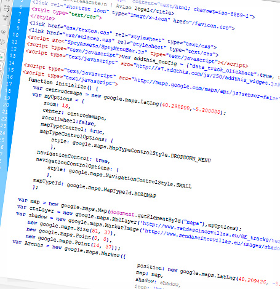
Task: Click the maps.google.com API script URL
Action: pos(206,89)
